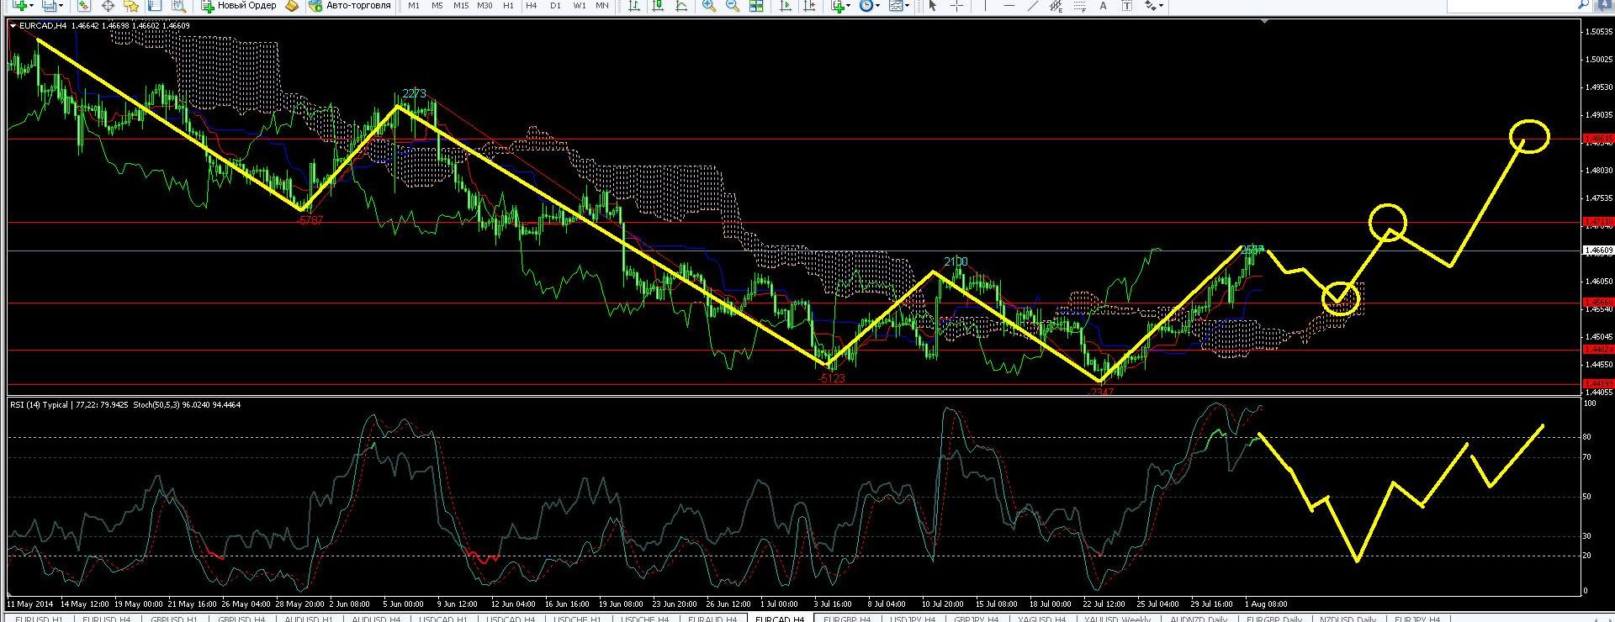Choose the vertical line tool
Image resolution: width=1615 pixels, height=622 pixels.
[985, 5]
